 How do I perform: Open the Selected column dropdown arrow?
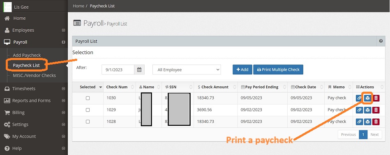coord(101,87)
